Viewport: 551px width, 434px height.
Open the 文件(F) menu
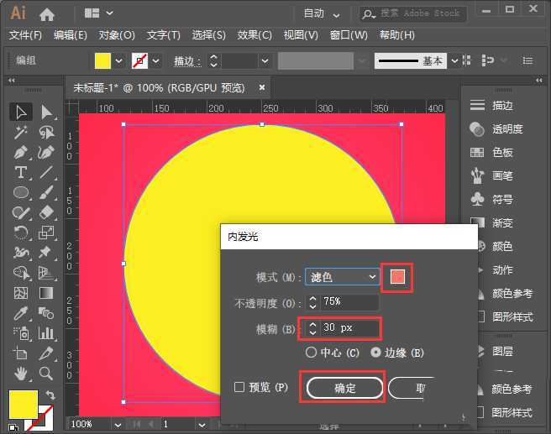pos(25,35)
